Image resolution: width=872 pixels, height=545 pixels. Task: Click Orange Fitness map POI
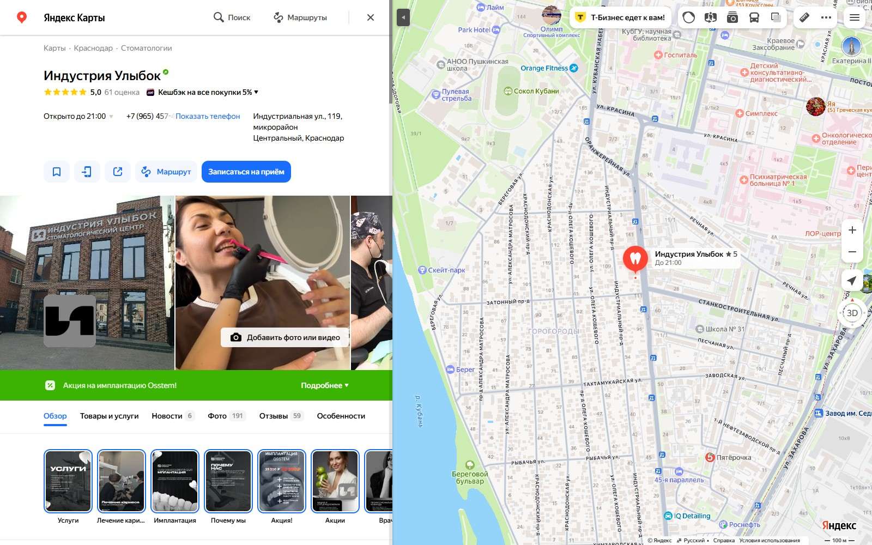[x=549, y=68]
